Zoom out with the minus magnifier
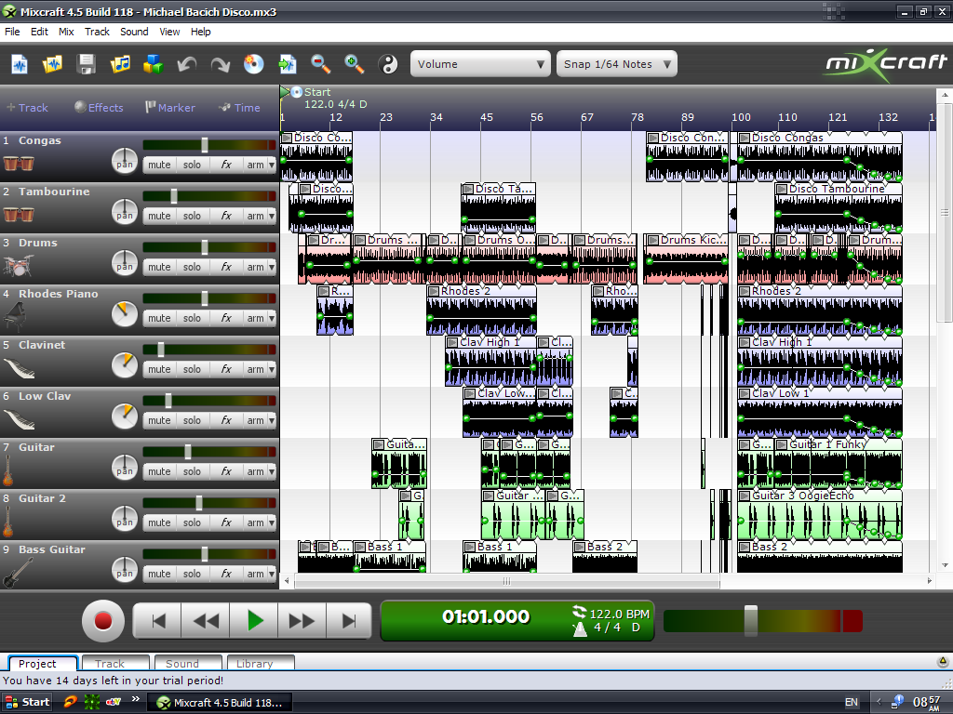The height and width of the screenshot is (714, 953). (320, 64)
